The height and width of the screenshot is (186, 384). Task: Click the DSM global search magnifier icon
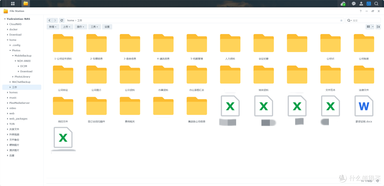(x=376, y=4)
